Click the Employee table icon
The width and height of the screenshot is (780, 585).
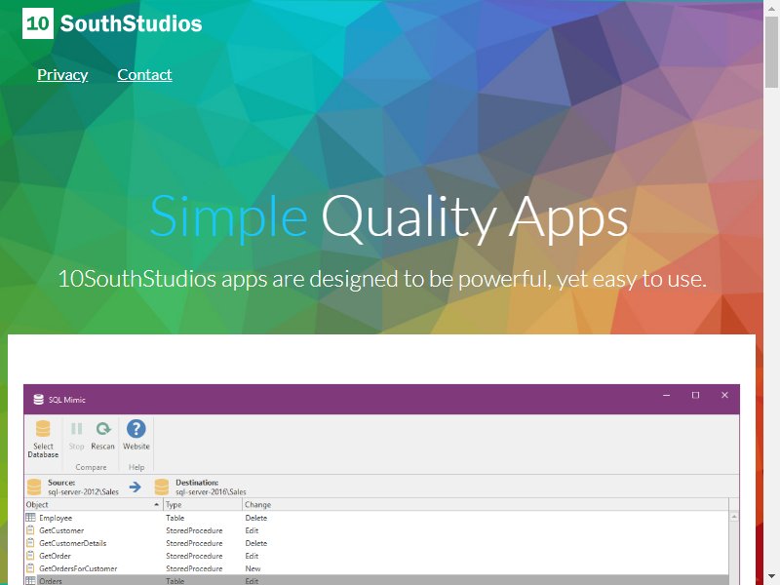pos(31,518)
